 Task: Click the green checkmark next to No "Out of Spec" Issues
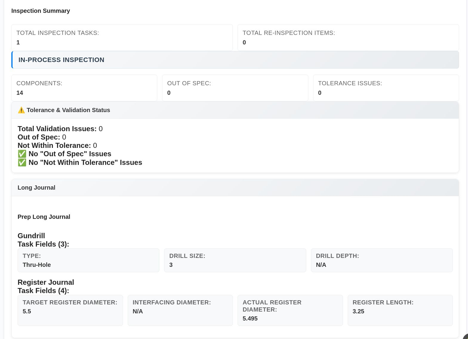[22, 154]
